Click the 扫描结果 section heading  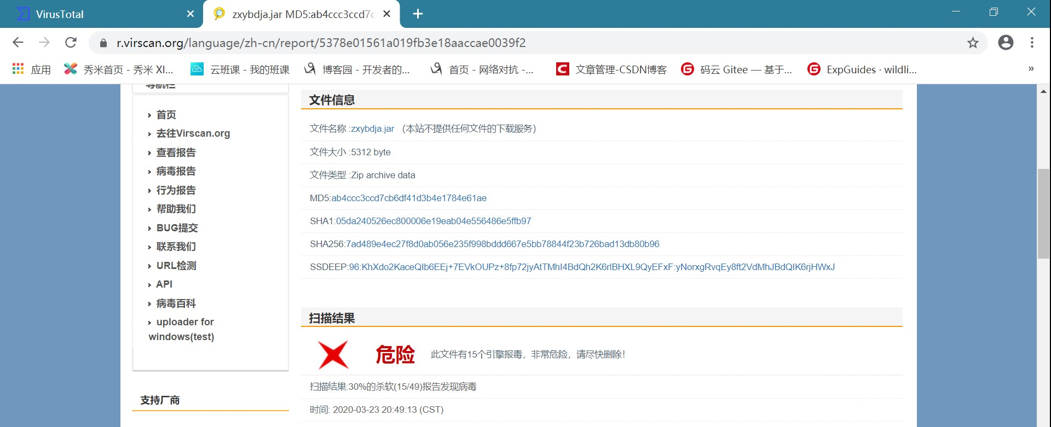[332, 318]
